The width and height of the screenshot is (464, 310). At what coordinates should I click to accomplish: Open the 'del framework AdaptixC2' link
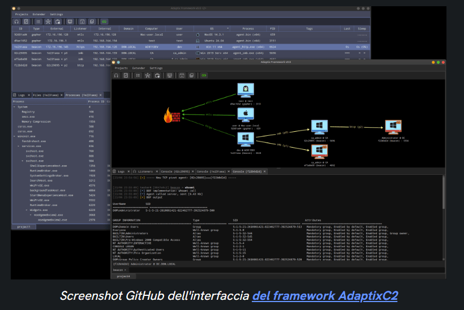325,296
